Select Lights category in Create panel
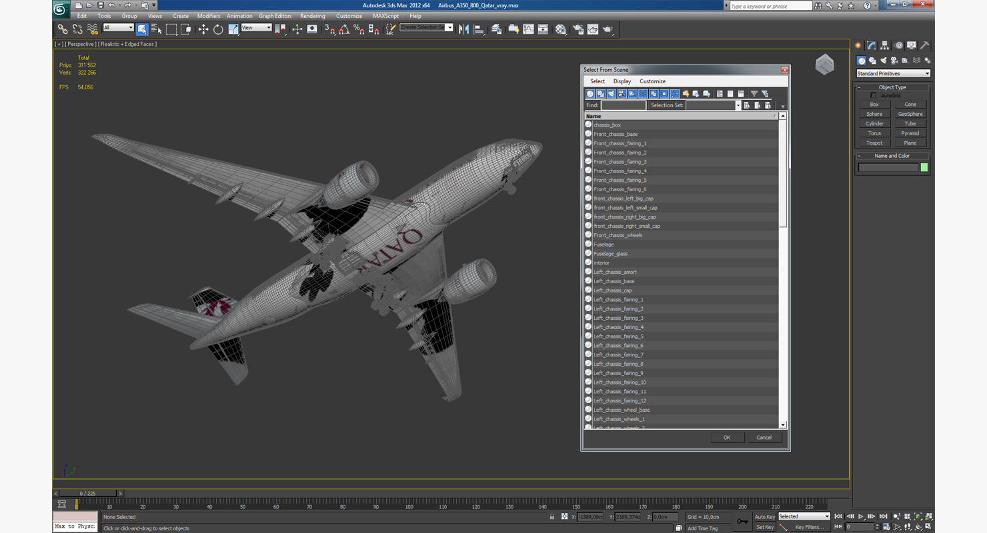 tap(883, 61)
